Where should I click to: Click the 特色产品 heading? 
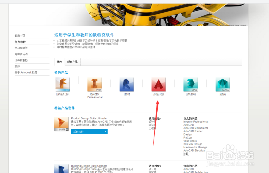point(61,73)
